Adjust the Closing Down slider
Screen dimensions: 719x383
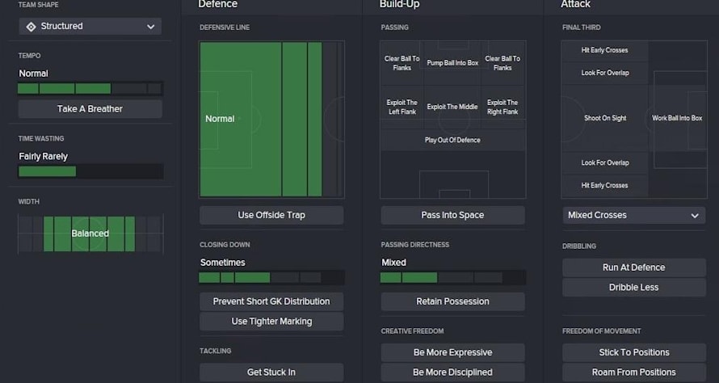(271, 278)
